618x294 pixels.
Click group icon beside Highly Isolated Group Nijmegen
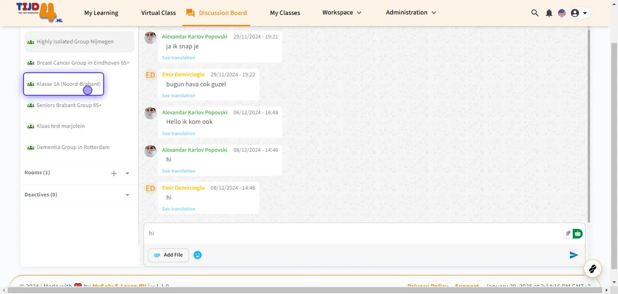pos(31,42)
